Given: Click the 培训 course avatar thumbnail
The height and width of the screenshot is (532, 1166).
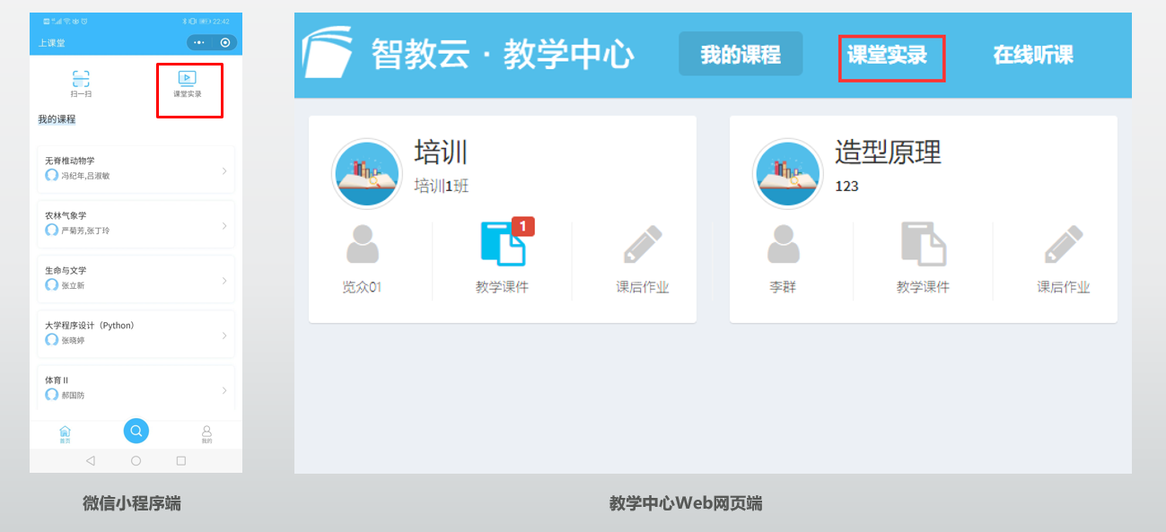Looking at the screenshot, I should 366,173.
